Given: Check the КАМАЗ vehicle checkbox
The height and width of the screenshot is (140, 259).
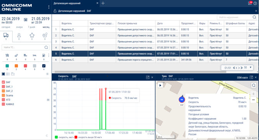Looking at the screenshot, I should [x=3, y=104].
